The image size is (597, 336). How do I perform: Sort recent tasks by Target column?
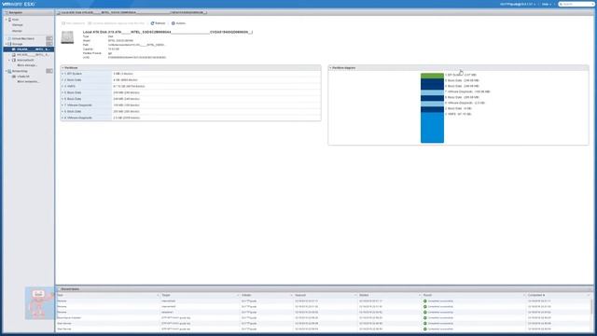pyautogui.click(x=200, y=295)
